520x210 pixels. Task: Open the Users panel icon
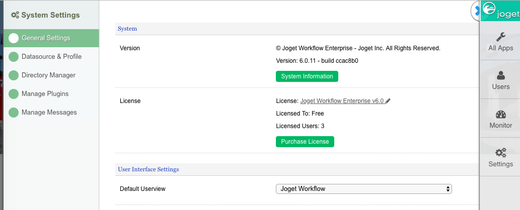(500, 75)
